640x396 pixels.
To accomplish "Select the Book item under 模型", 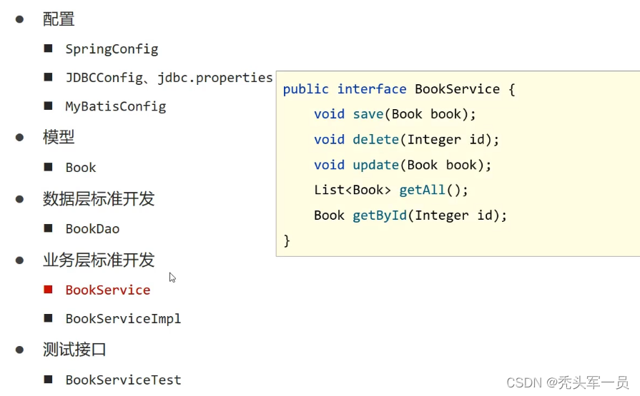I will [x=81, y=168].
